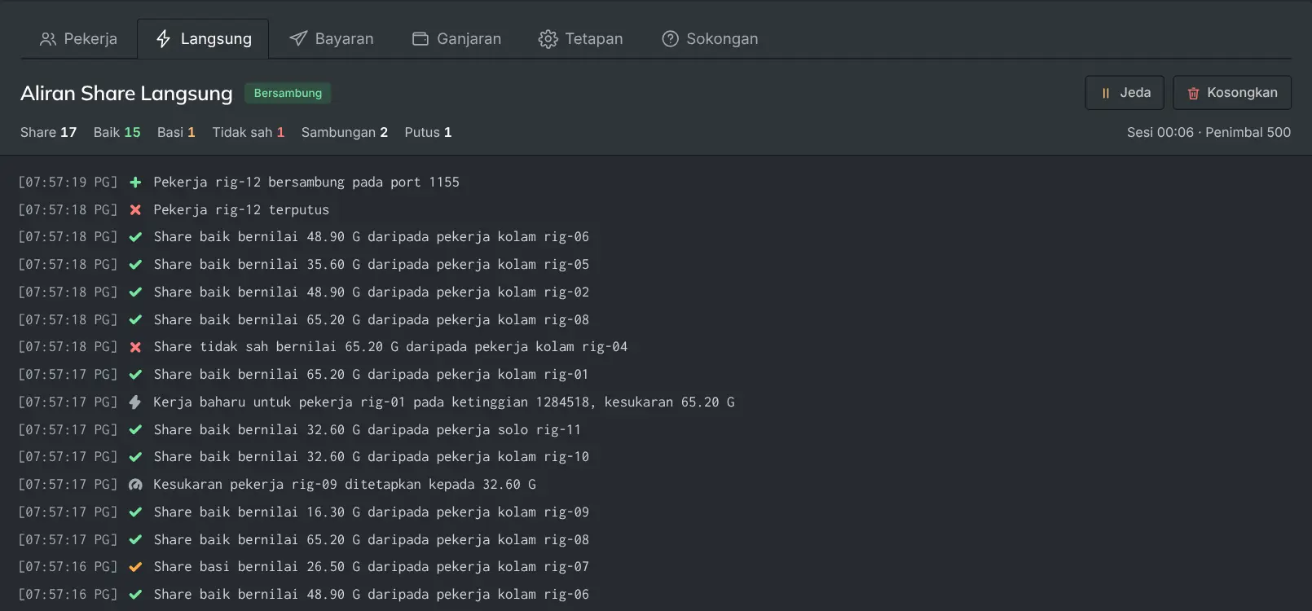This screenshot has width=1312, height=611.
Task: Click the red X icon for rig-12 terputus
Action: point(135,210)
